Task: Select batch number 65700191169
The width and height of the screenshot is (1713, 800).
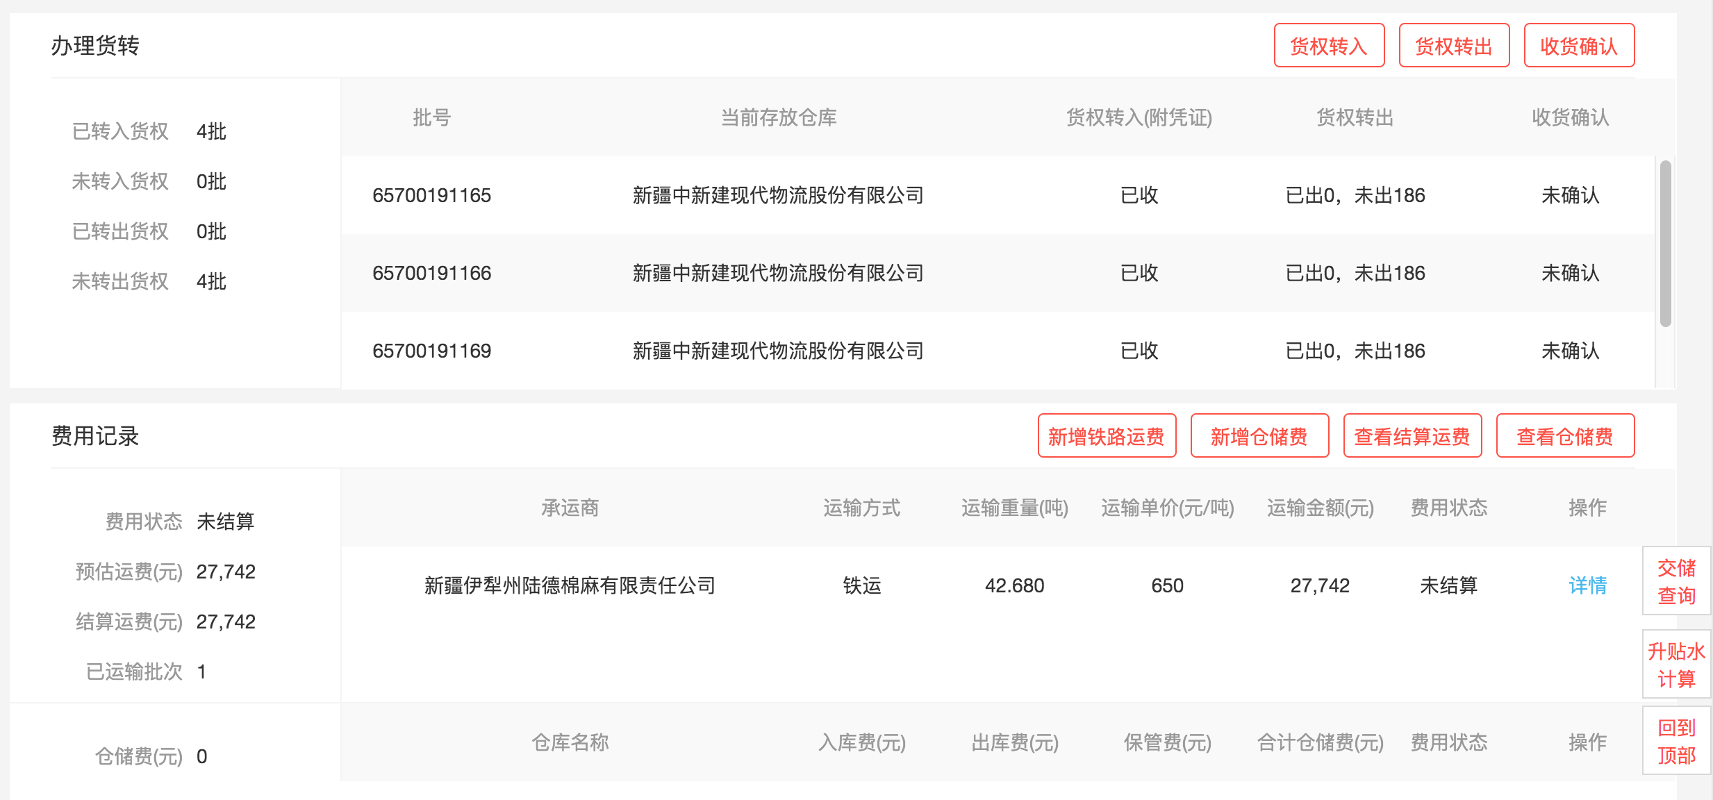Action: (x=431, y=351)
